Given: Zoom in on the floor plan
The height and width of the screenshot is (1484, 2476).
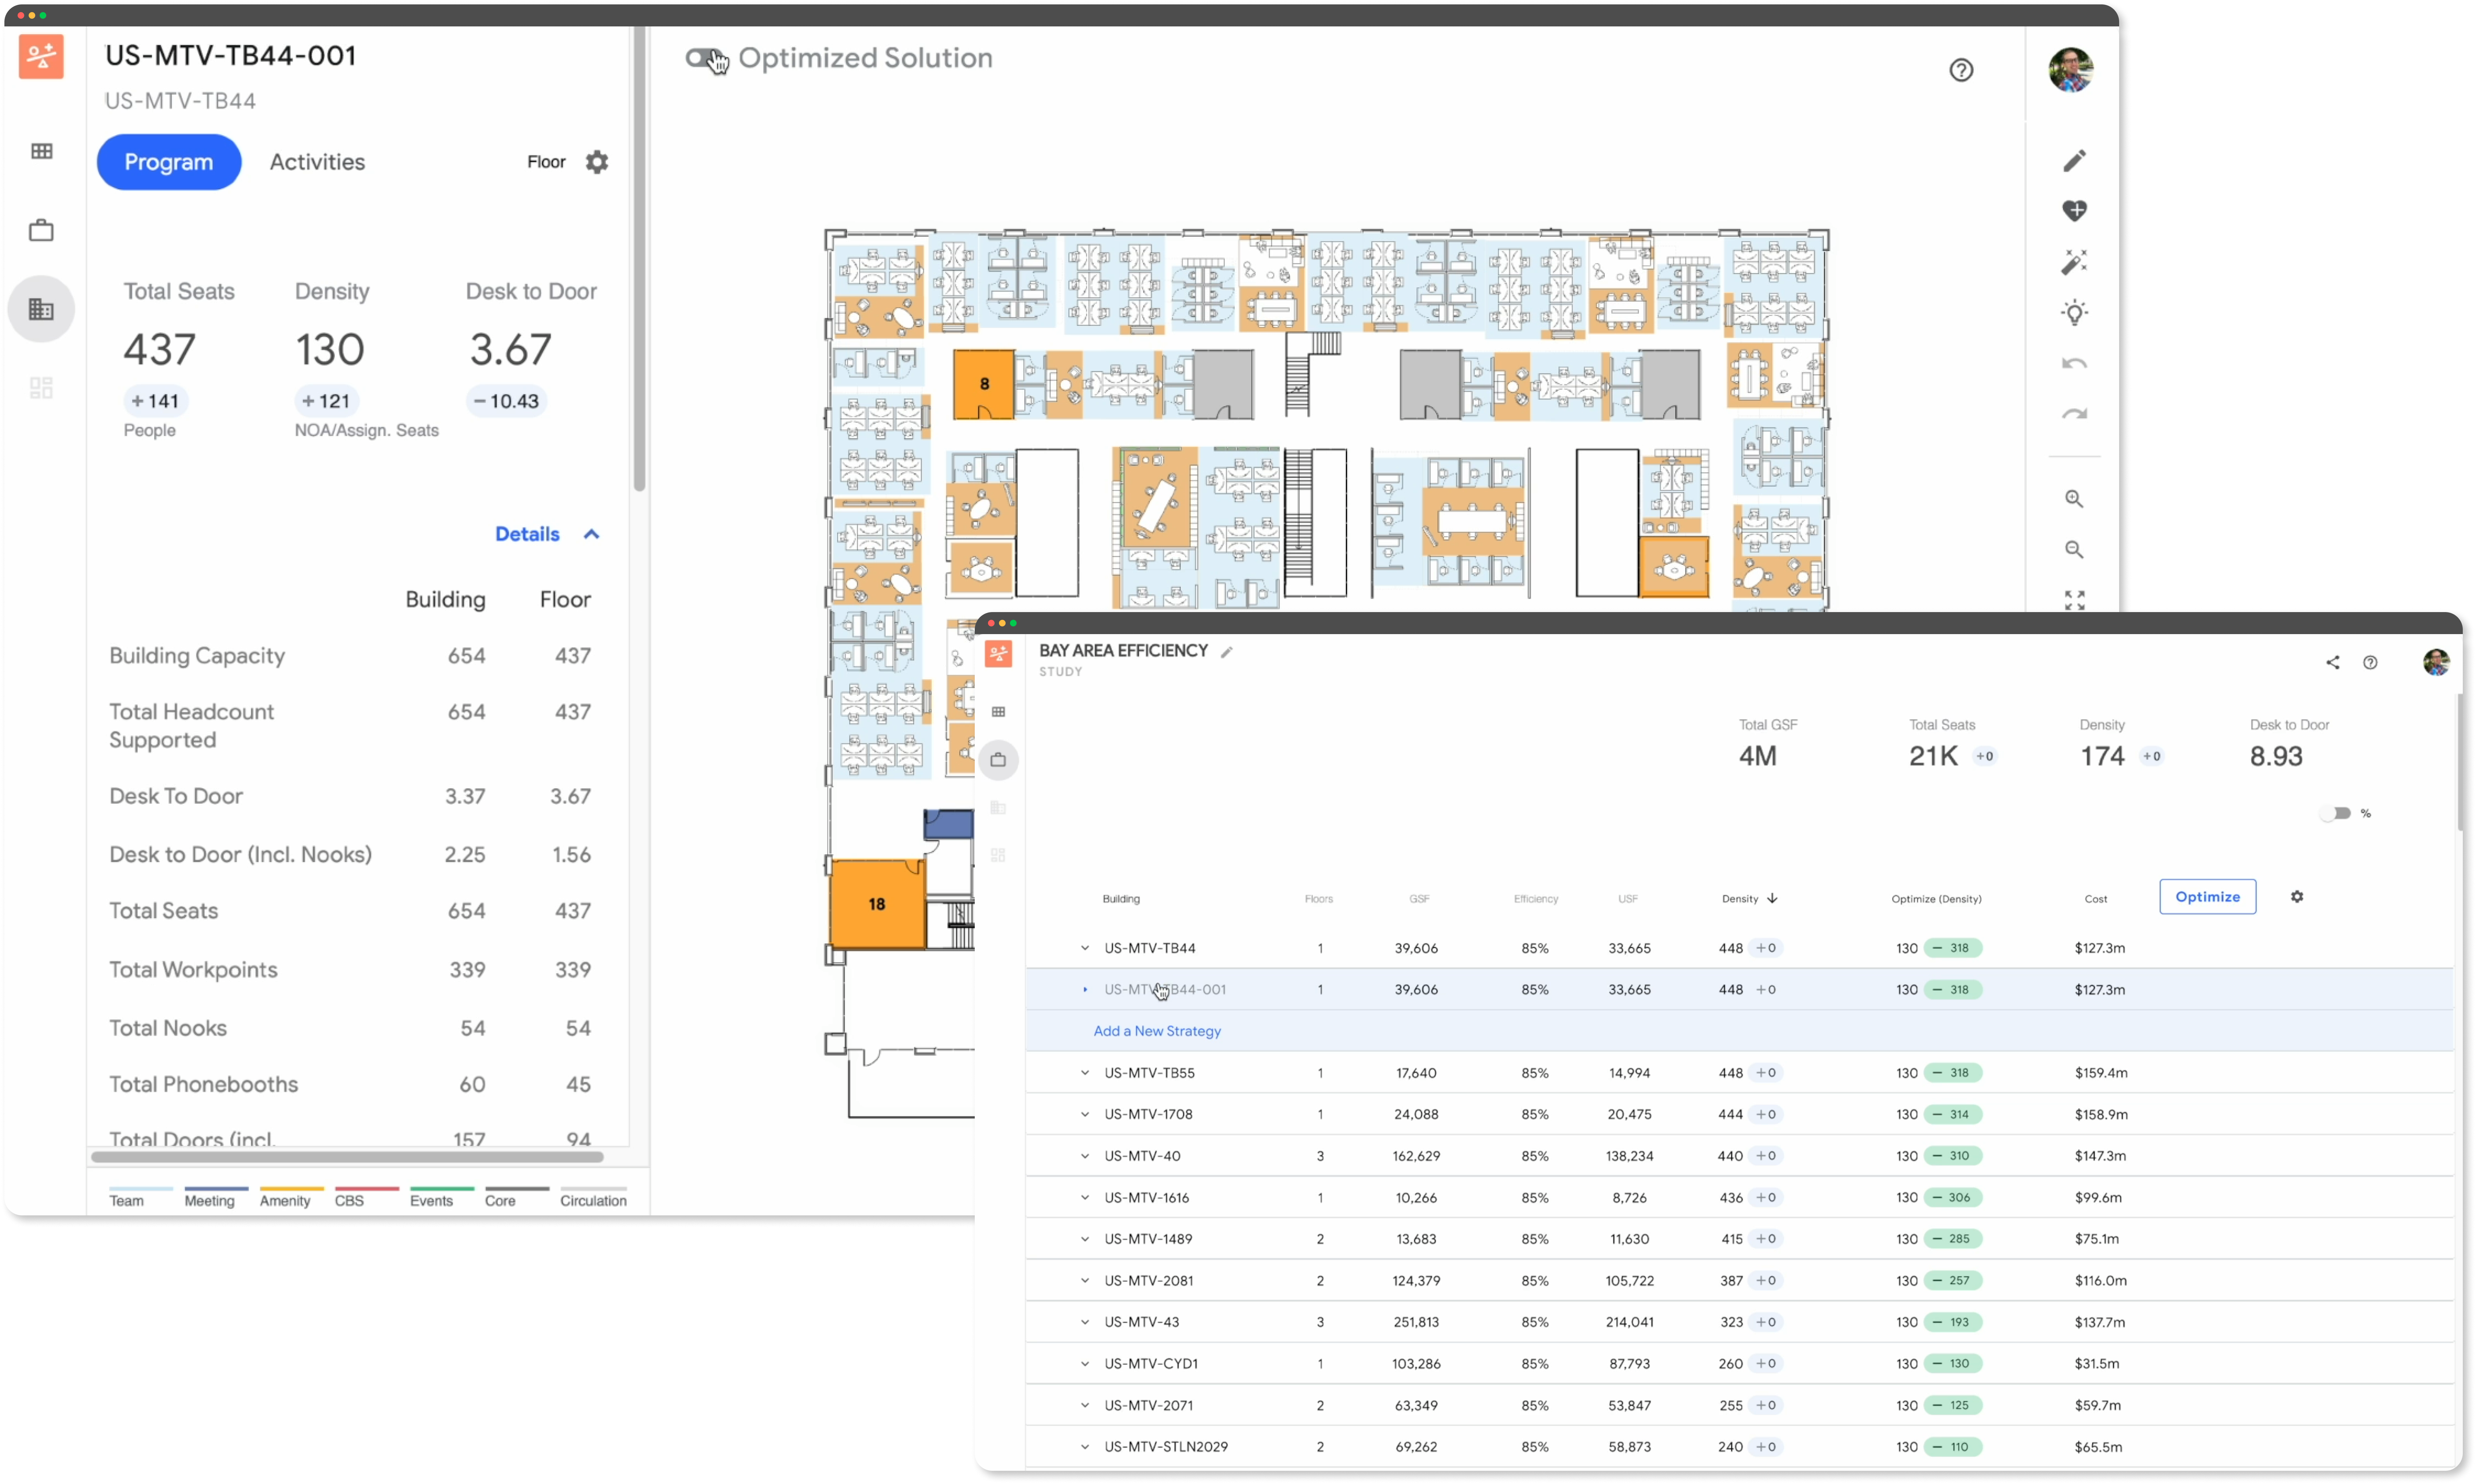Looking at the screenshot, I should coord(2074,499).
